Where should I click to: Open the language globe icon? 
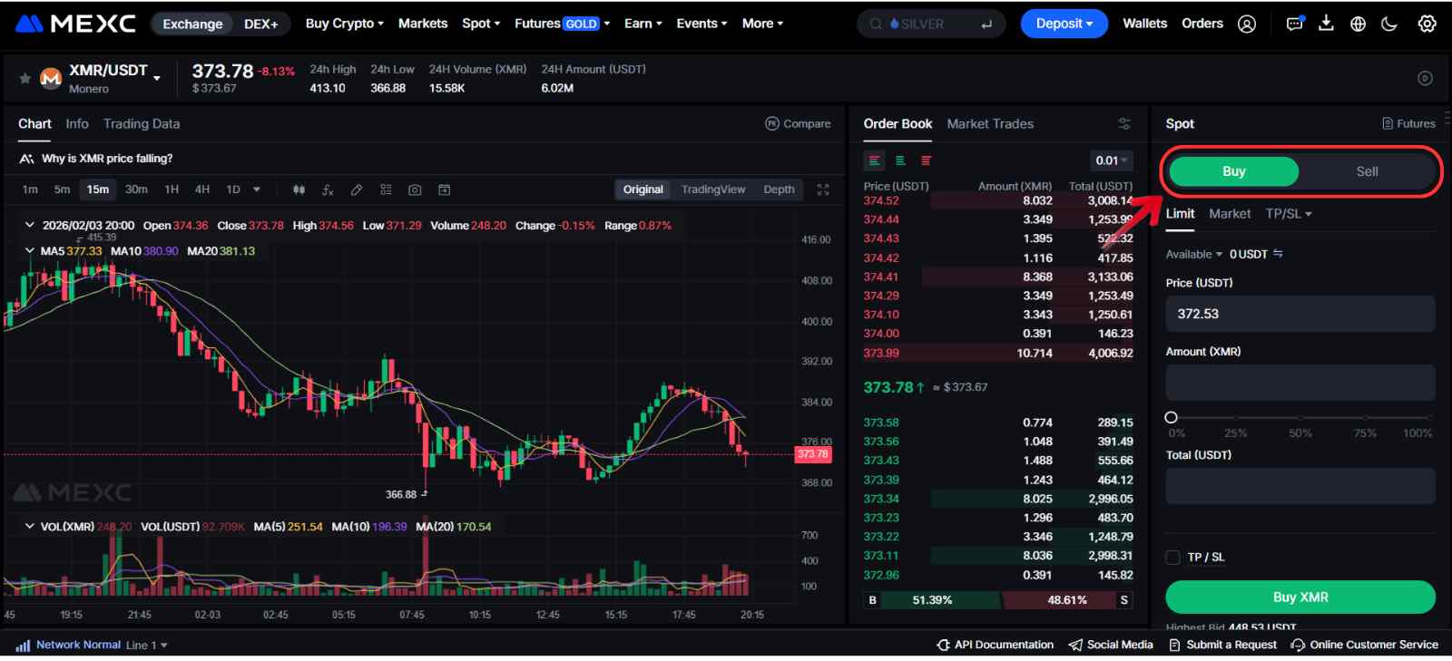tap(1358, 24)
